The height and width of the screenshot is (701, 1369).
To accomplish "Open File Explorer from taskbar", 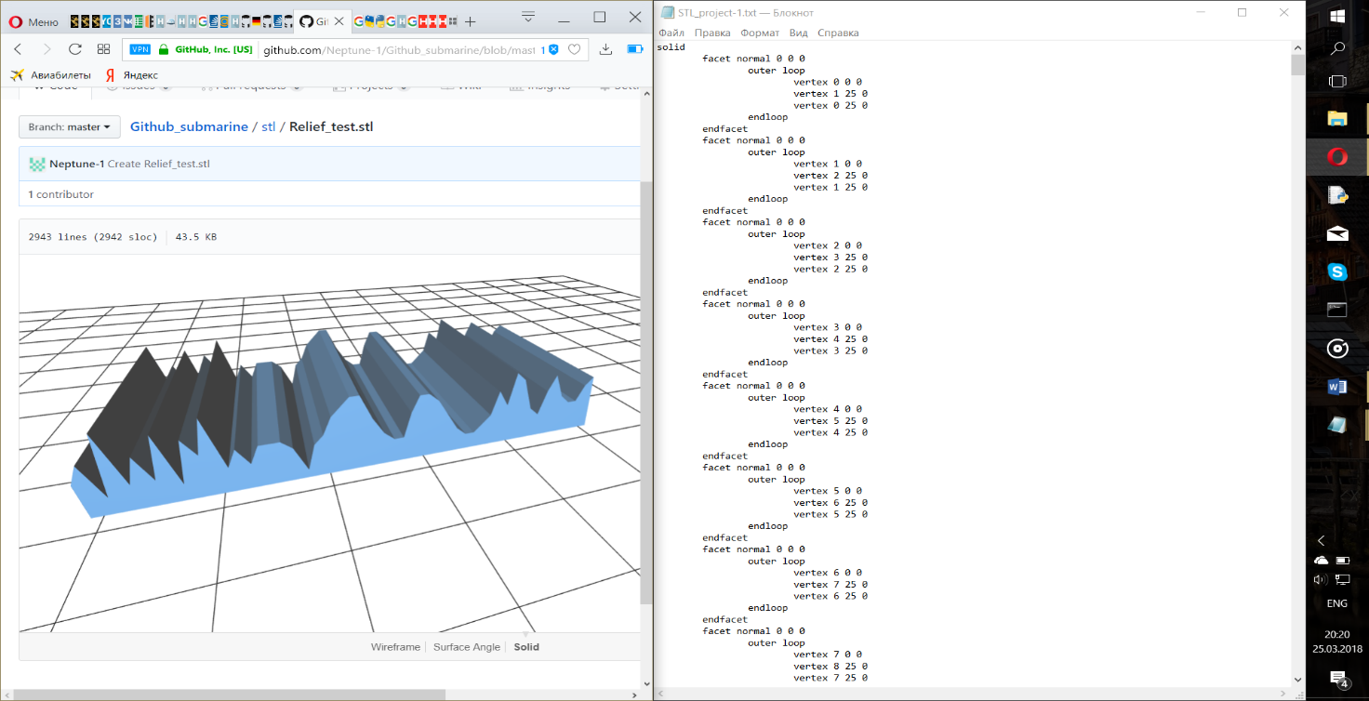I will point(1337,118).
